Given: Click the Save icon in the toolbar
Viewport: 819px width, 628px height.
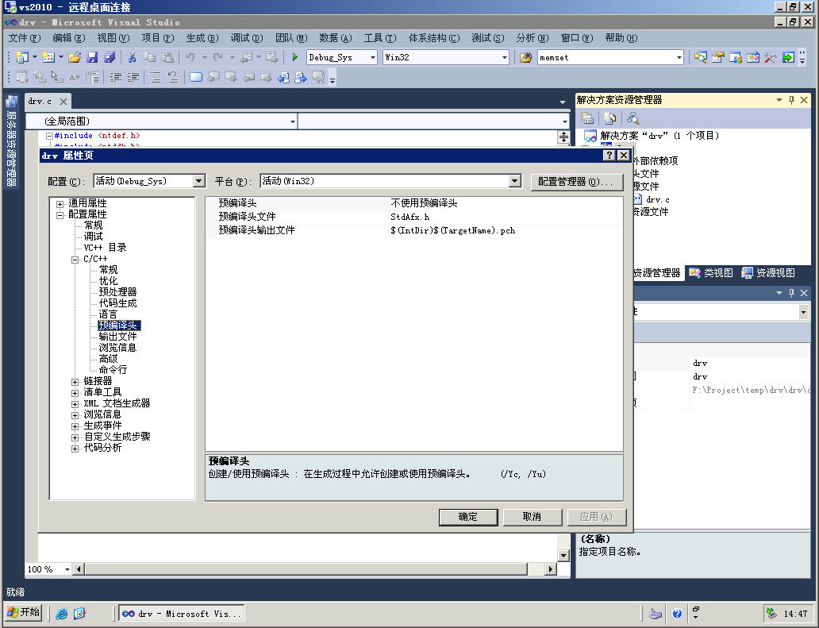Looking at the screenshot, I should coord(92,57).
